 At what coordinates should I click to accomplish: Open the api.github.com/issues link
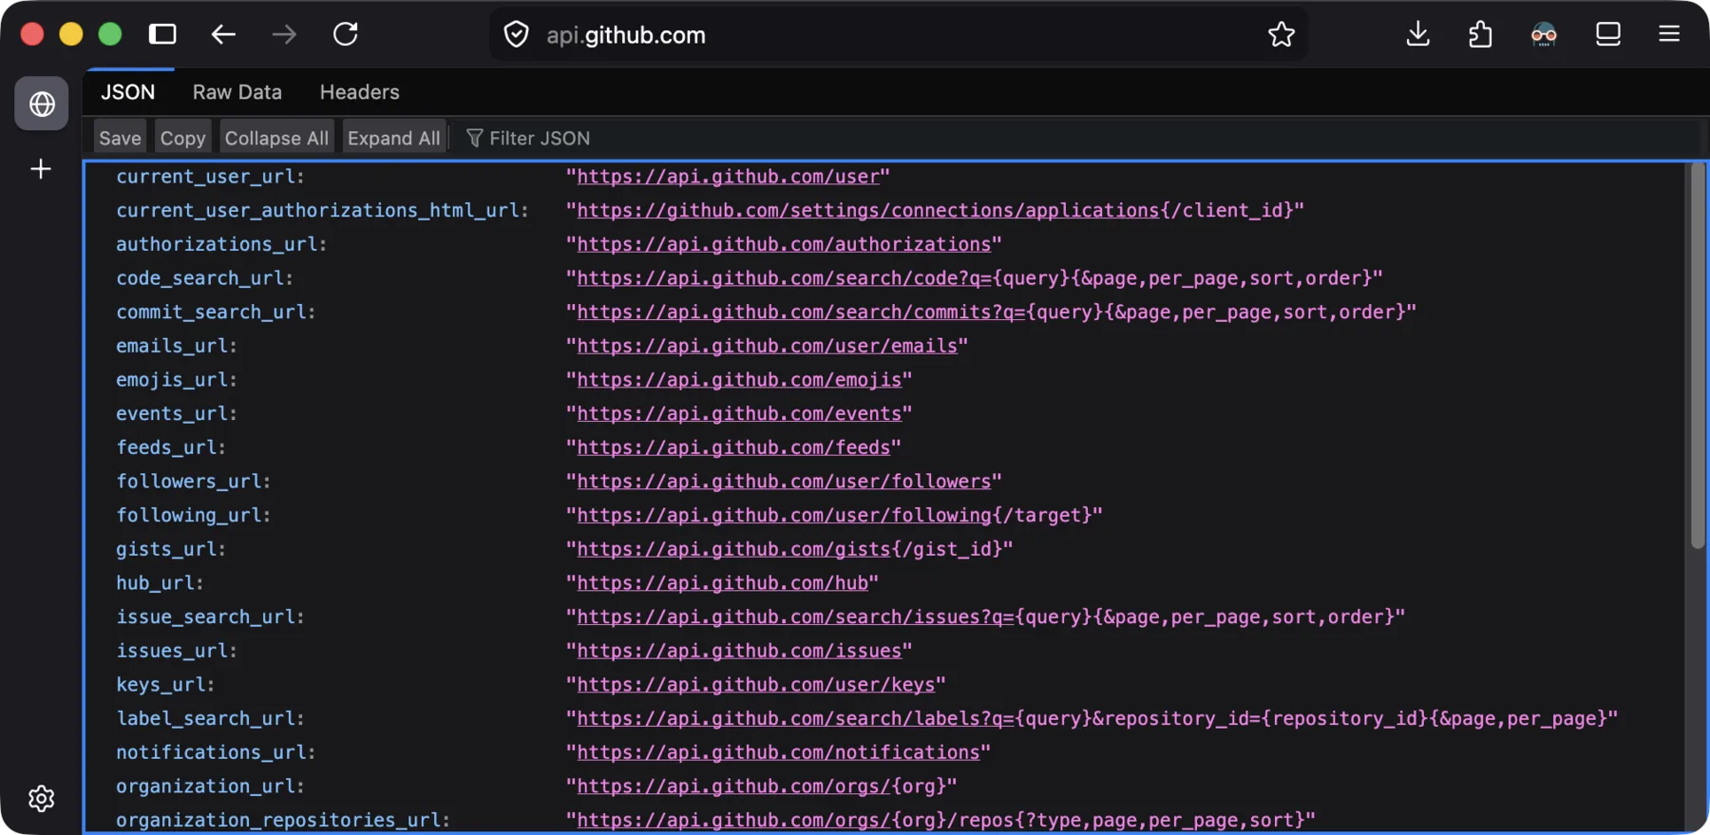click(x=739, y=651)
